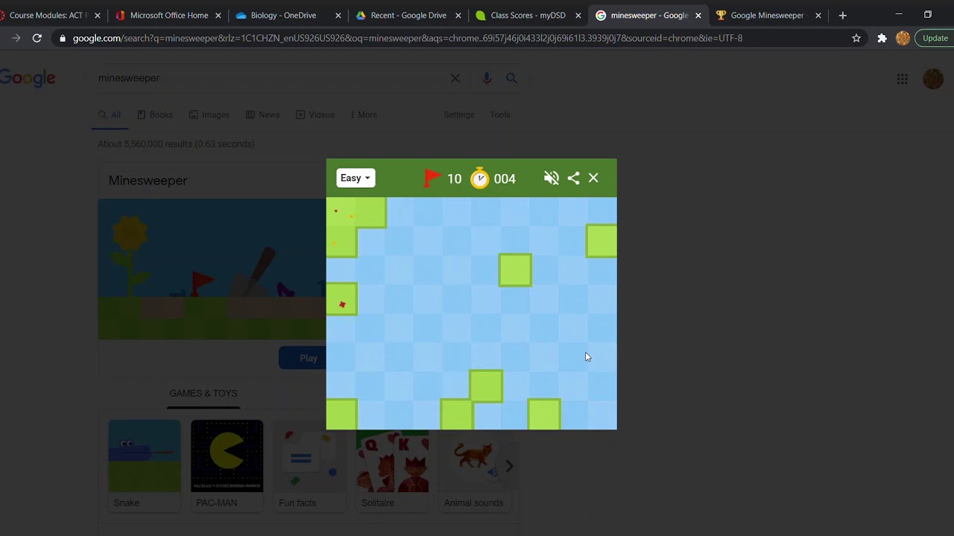
Task: Switch to the Books results tab
Action: [155, 115]
